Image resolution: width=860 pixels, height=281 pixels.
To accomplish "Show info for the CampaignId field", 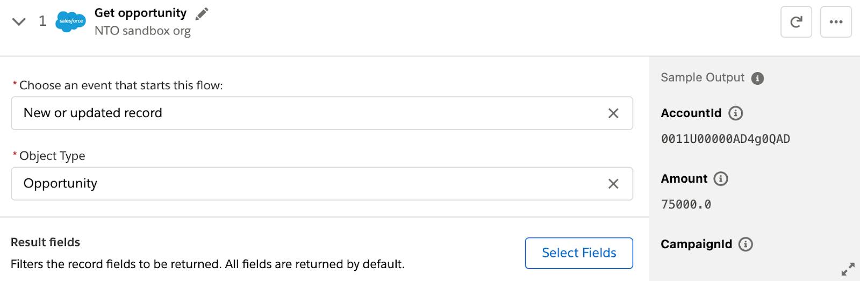I will pyautogui.click(x=746, y=244).
